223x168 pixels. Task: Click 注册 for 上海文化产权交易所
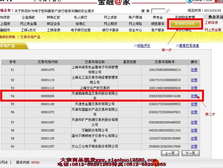tap(194, 88)
